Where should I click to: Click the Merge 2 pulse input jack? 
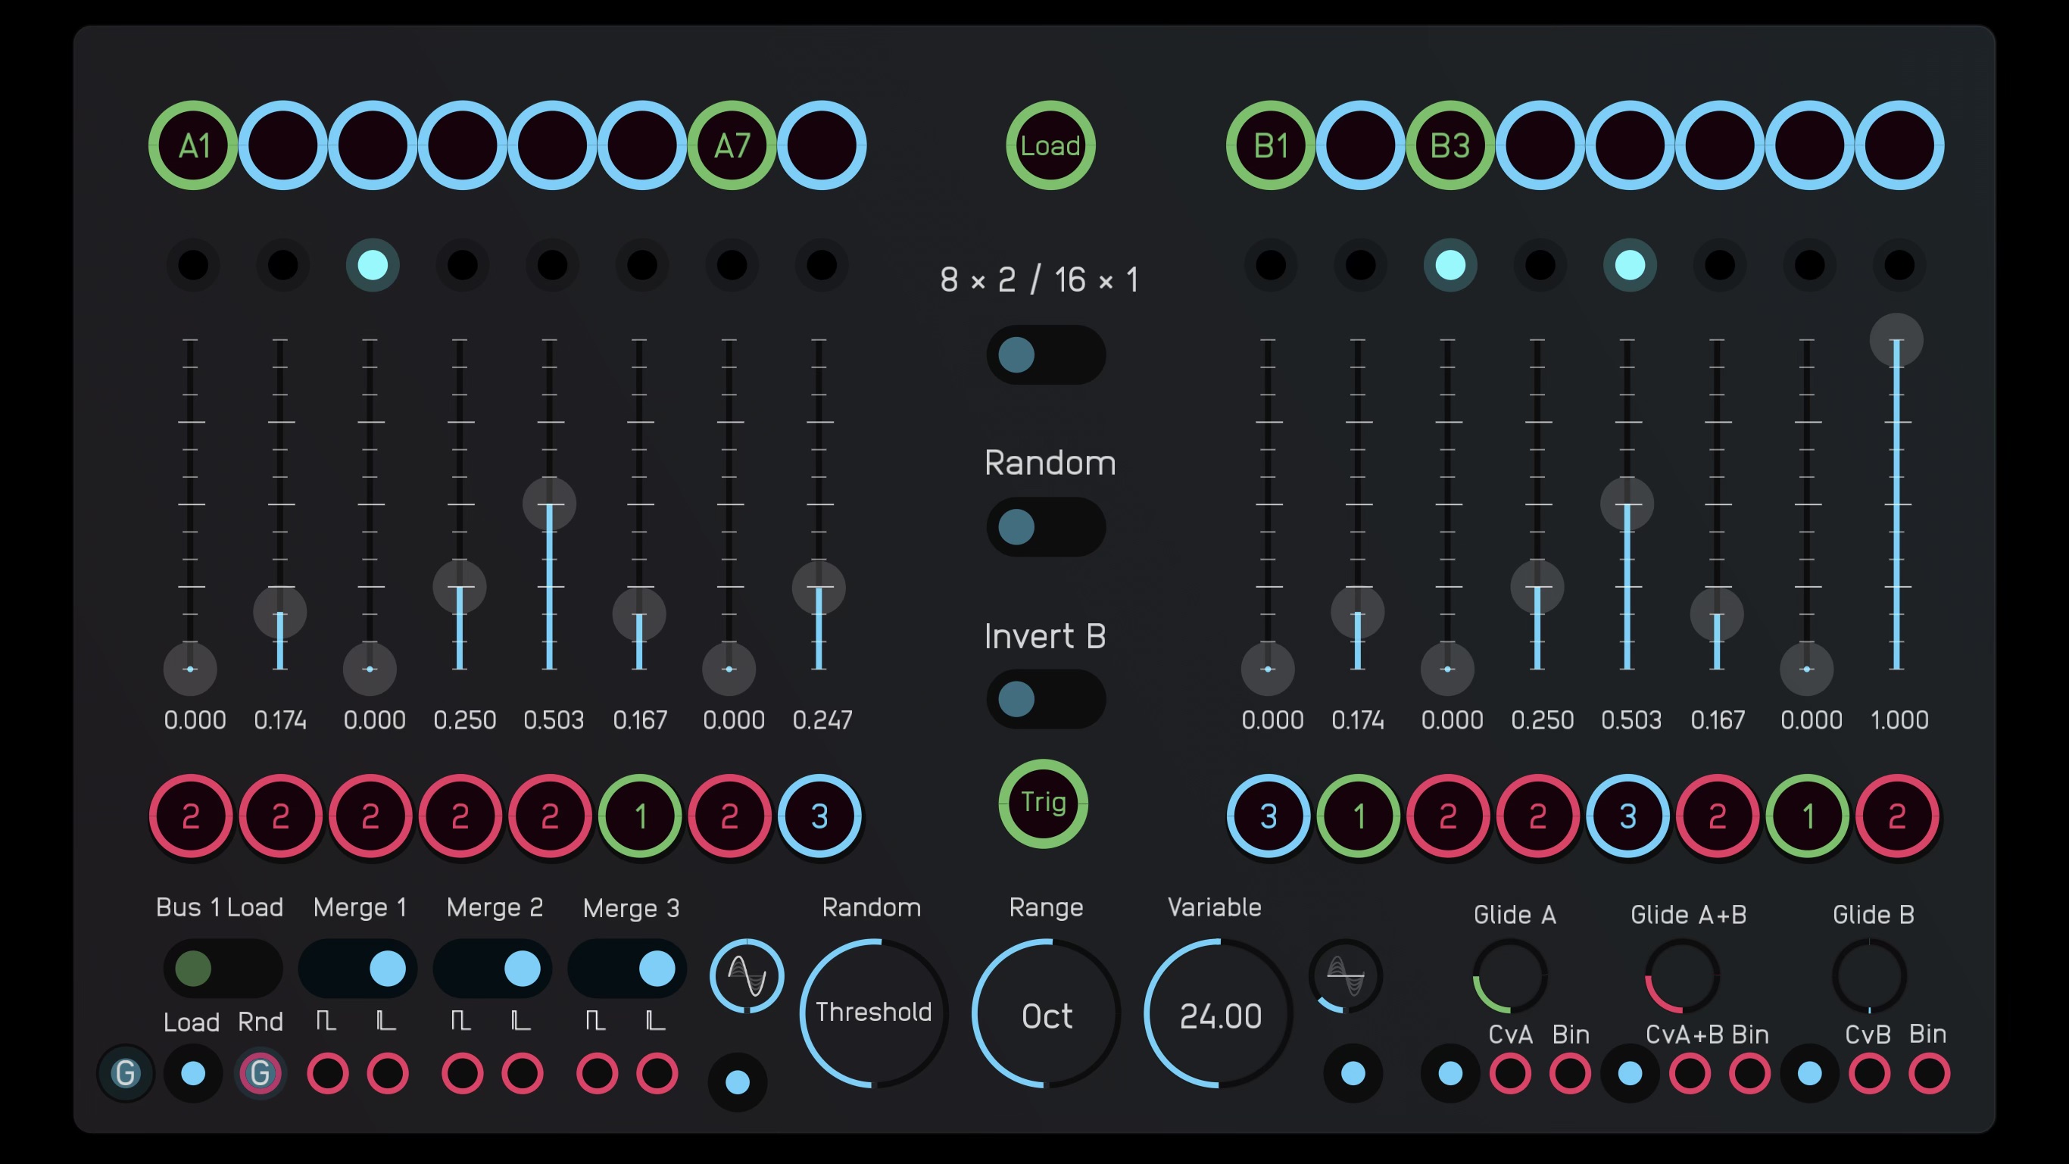(x=463, y=1073)
